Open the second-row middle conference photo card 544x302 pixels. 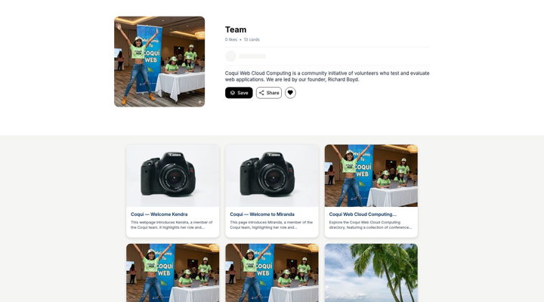(272, 273)
